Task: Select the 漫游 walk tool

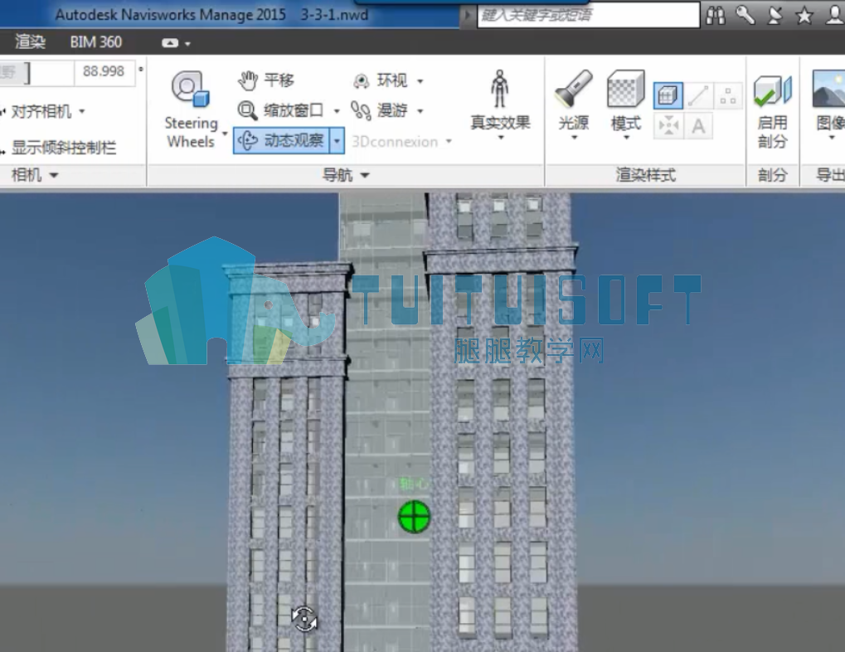Action: click(380, 110)
